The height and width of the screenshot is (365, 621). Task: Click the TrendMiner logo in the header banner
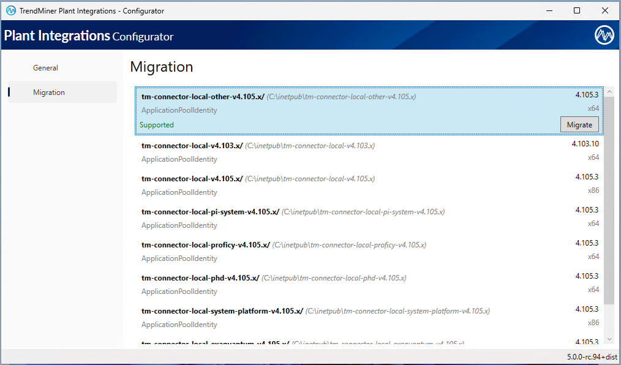pos(604,35)
